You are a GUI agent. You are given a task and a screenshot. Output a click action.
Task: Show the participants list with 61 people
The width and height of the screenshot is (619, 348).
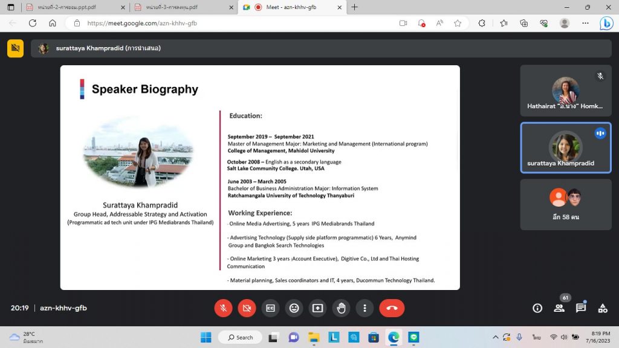[x=559, y=308]
